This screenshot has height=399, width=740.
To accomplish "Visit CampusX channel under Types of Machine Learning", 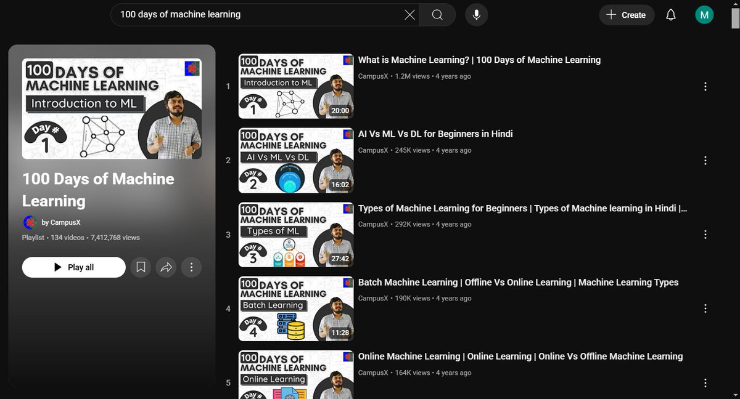I will coord(373,224).
